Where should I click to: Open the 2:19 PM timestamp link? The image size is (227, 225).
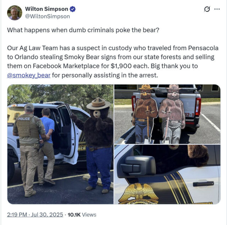(17, 215)
